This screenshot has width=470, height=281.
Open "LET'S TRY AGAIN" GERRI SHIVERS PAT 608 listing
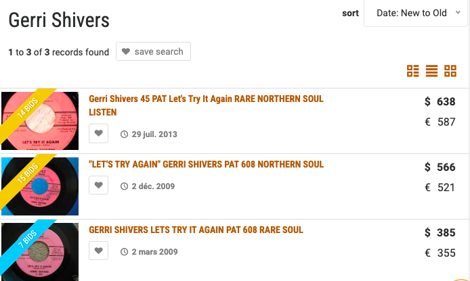(207, 164)
